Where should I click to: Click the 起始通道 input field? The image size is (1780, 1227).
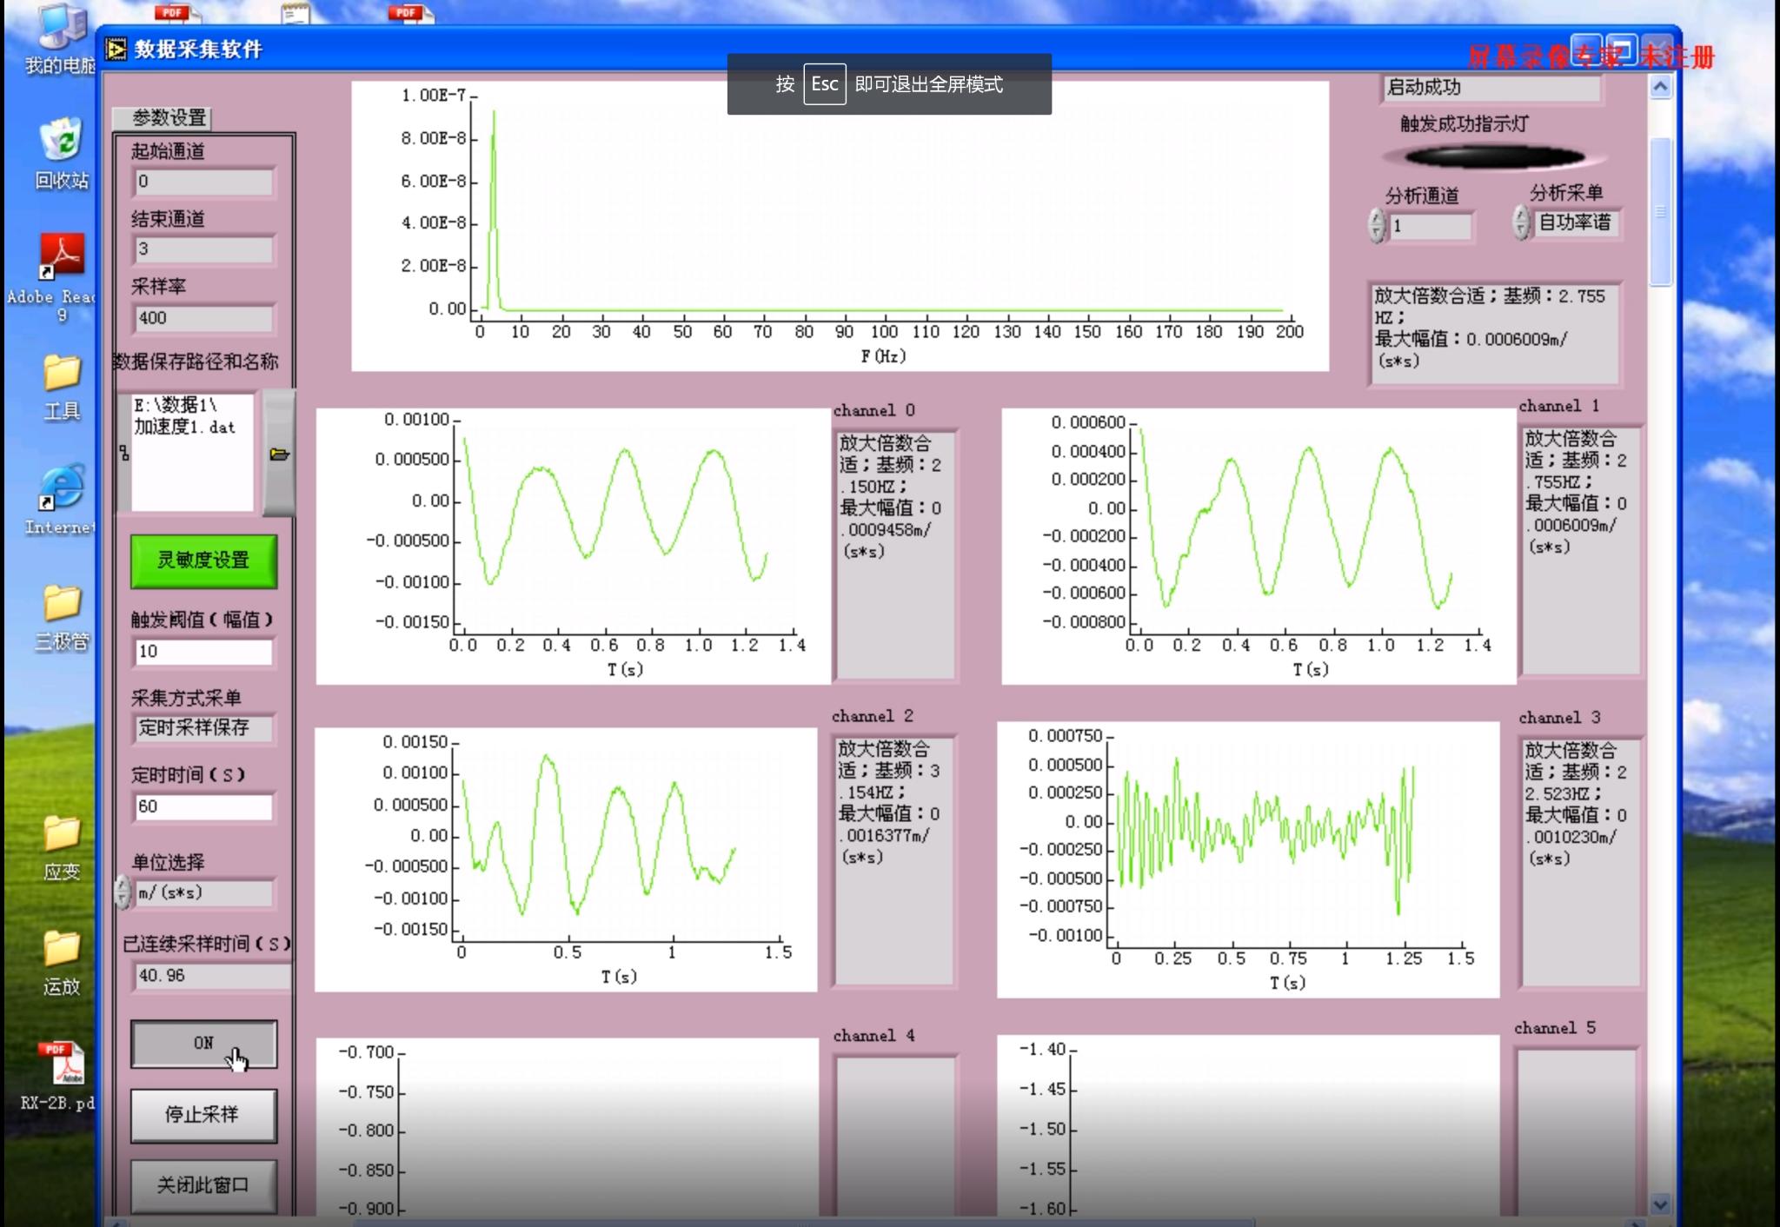203,182
